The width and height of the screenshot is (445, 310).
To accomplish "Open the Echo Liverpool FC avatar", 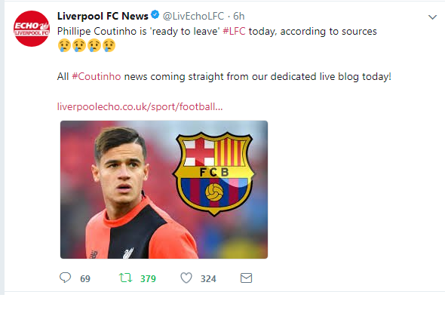I will point(32,29).
